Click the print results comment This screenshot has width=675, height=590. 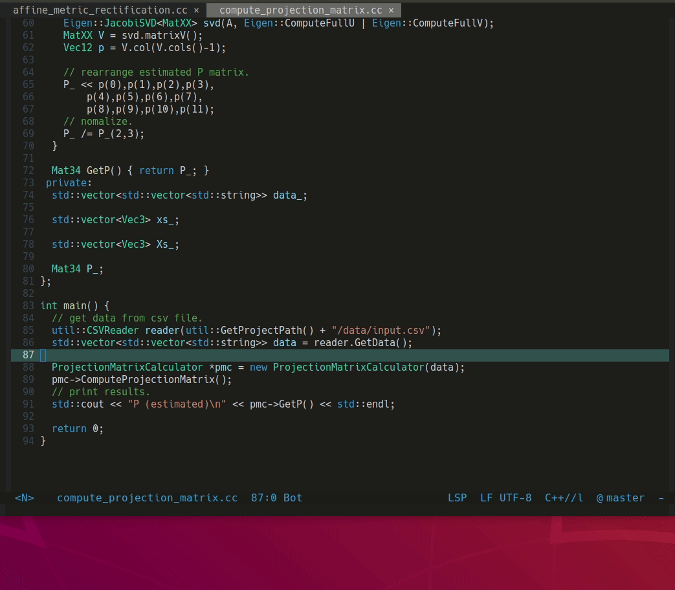[101, 392]
